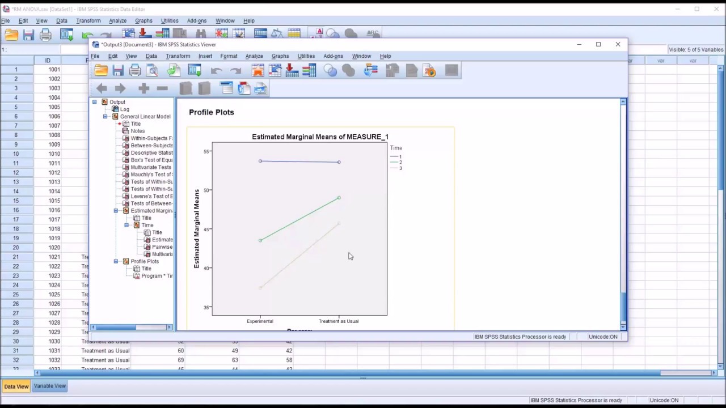The image size is (726, 408).
Task: Click Data Editor open folder icon
Action: pyautogui.click(x=11, y=35)
